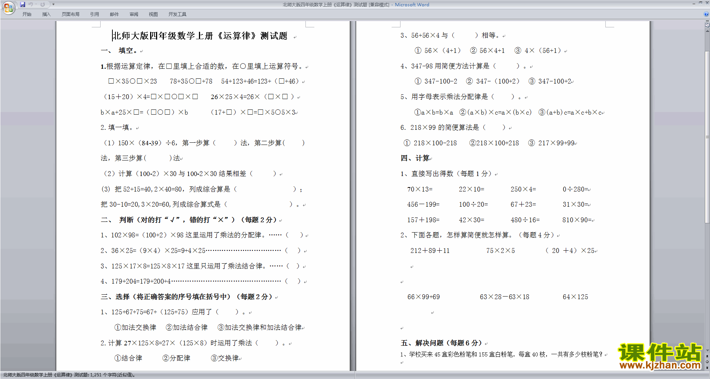710x379 pixels.
Task: Click the Next Page double-arrow button
Action: pos(707,368)
